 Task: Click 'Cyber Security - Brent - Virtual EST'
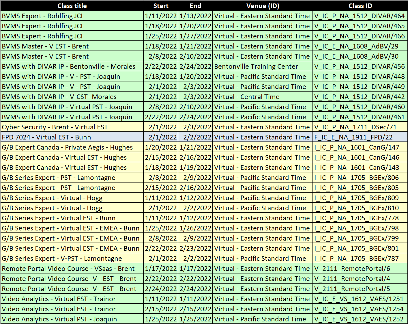coord(72,127)
